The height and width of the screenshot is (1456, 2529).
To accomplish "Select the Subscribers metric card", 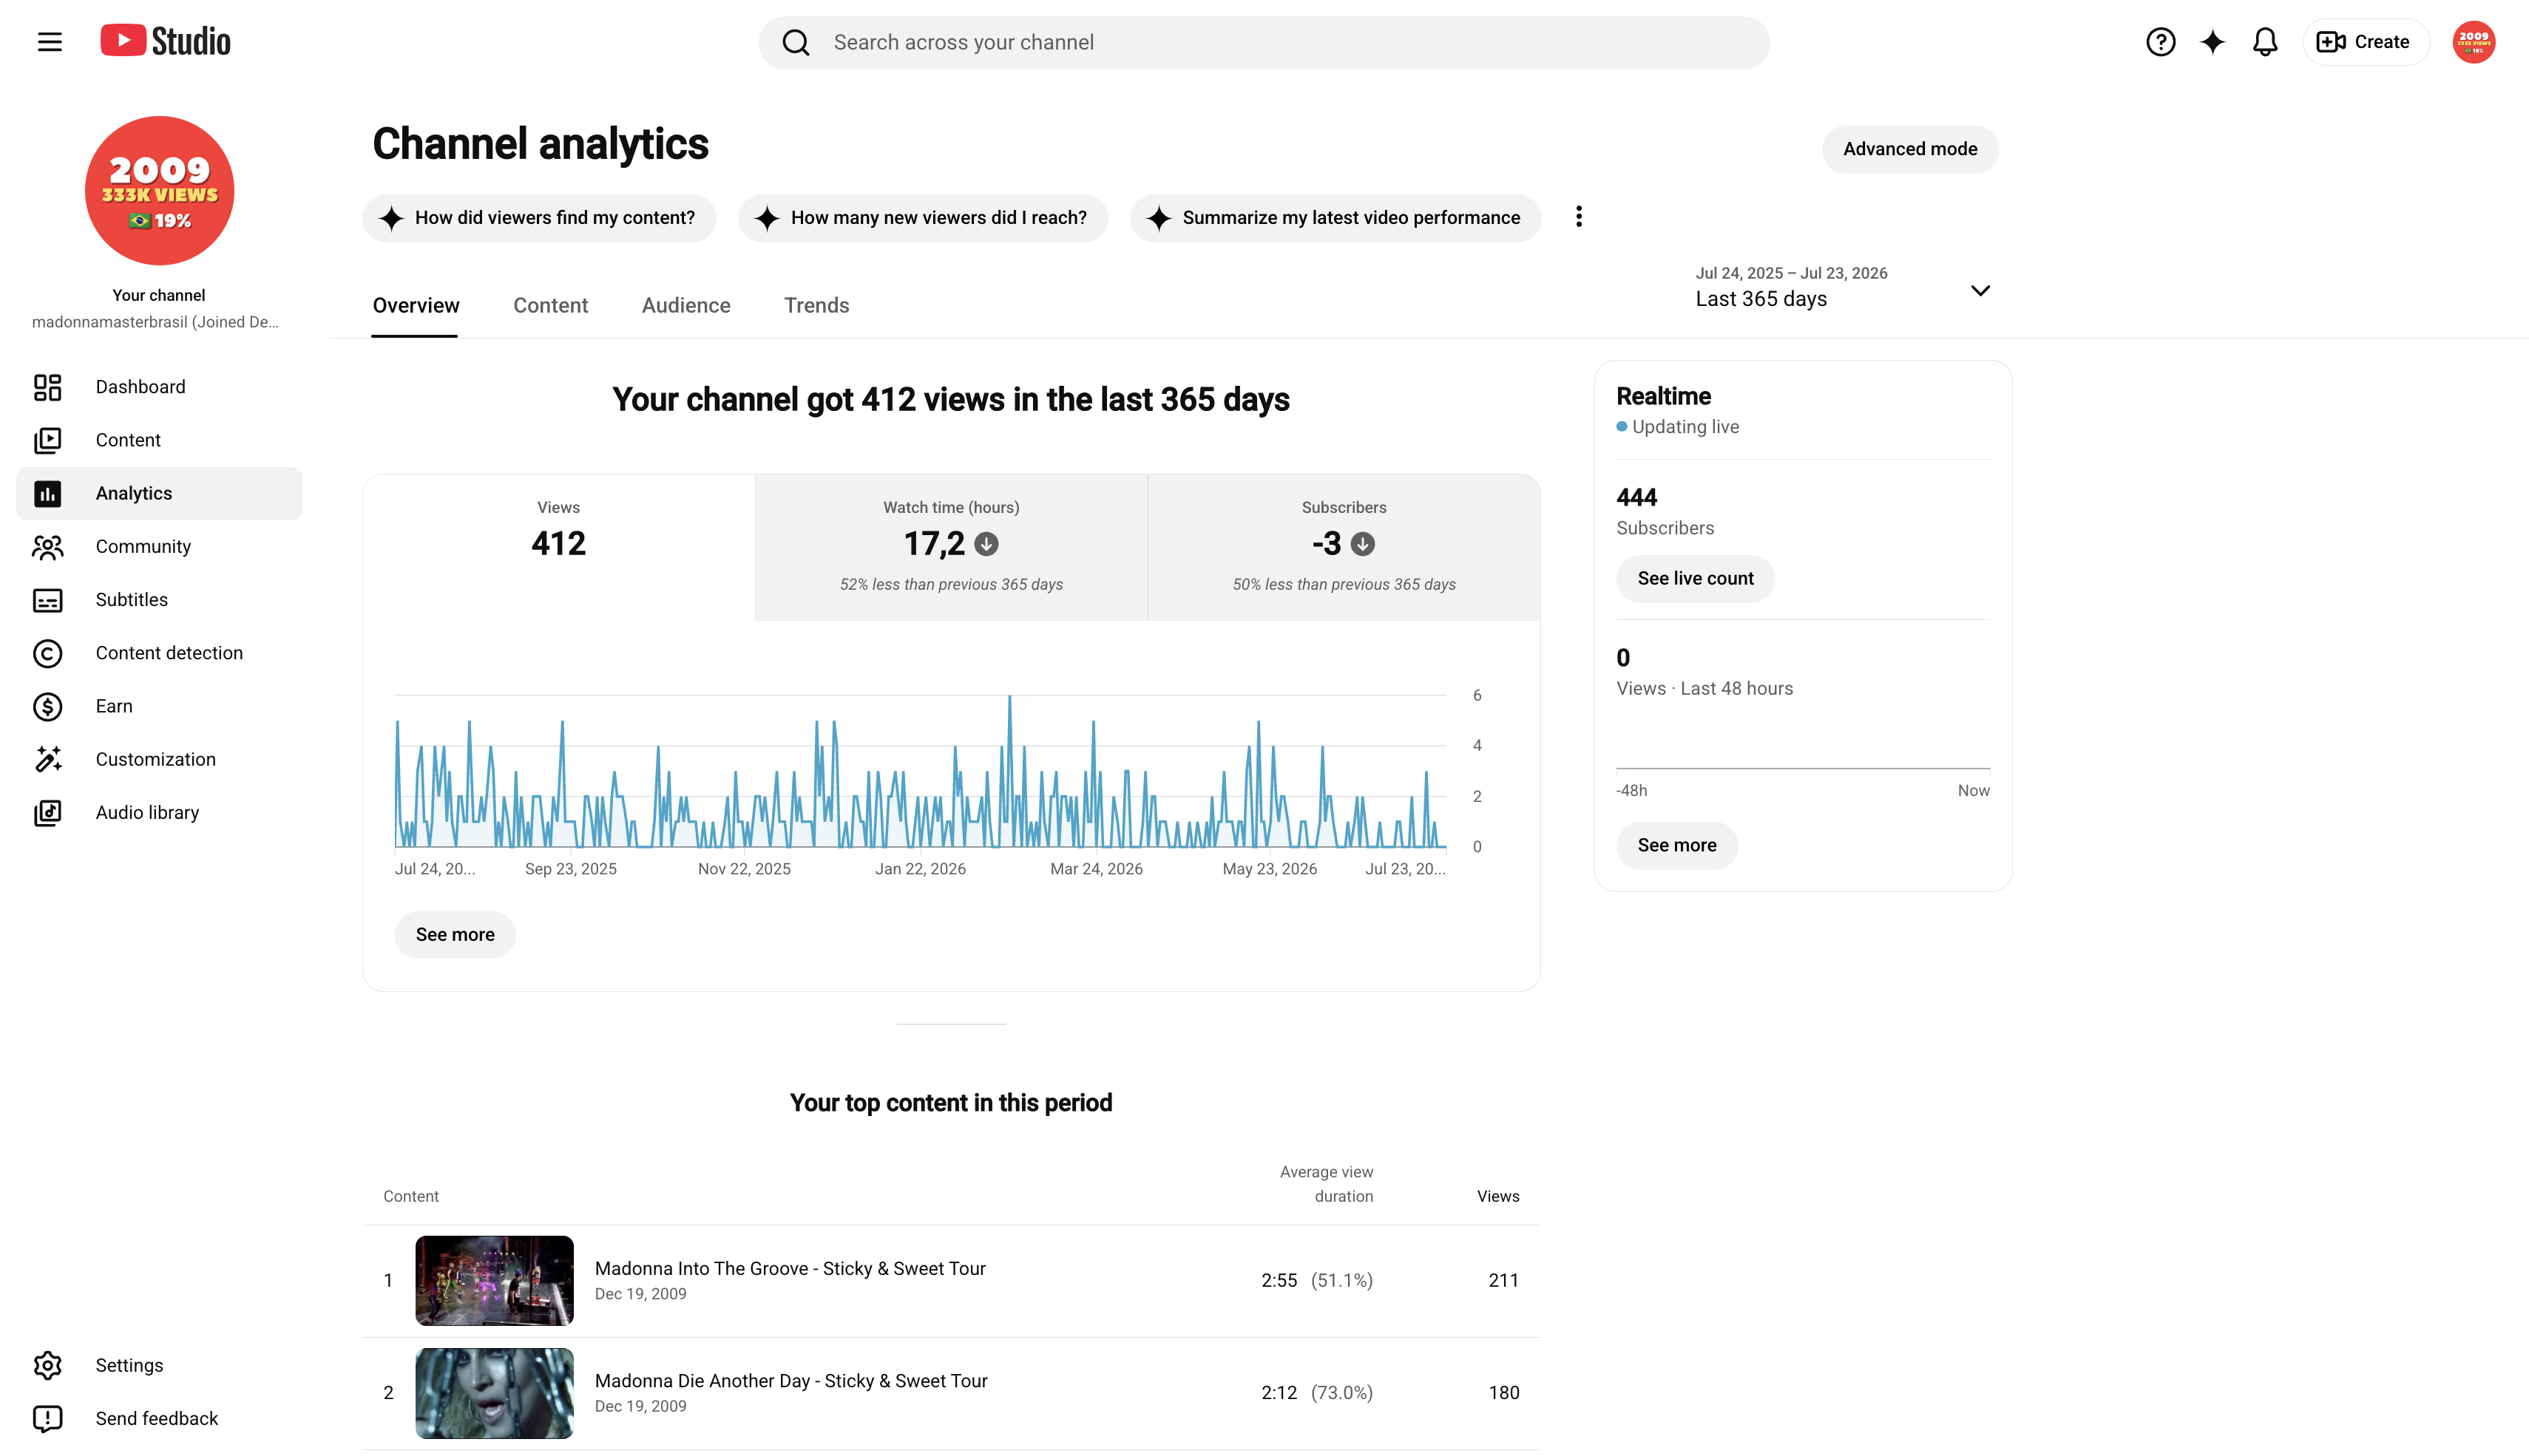I will (x=1344, y=547).
